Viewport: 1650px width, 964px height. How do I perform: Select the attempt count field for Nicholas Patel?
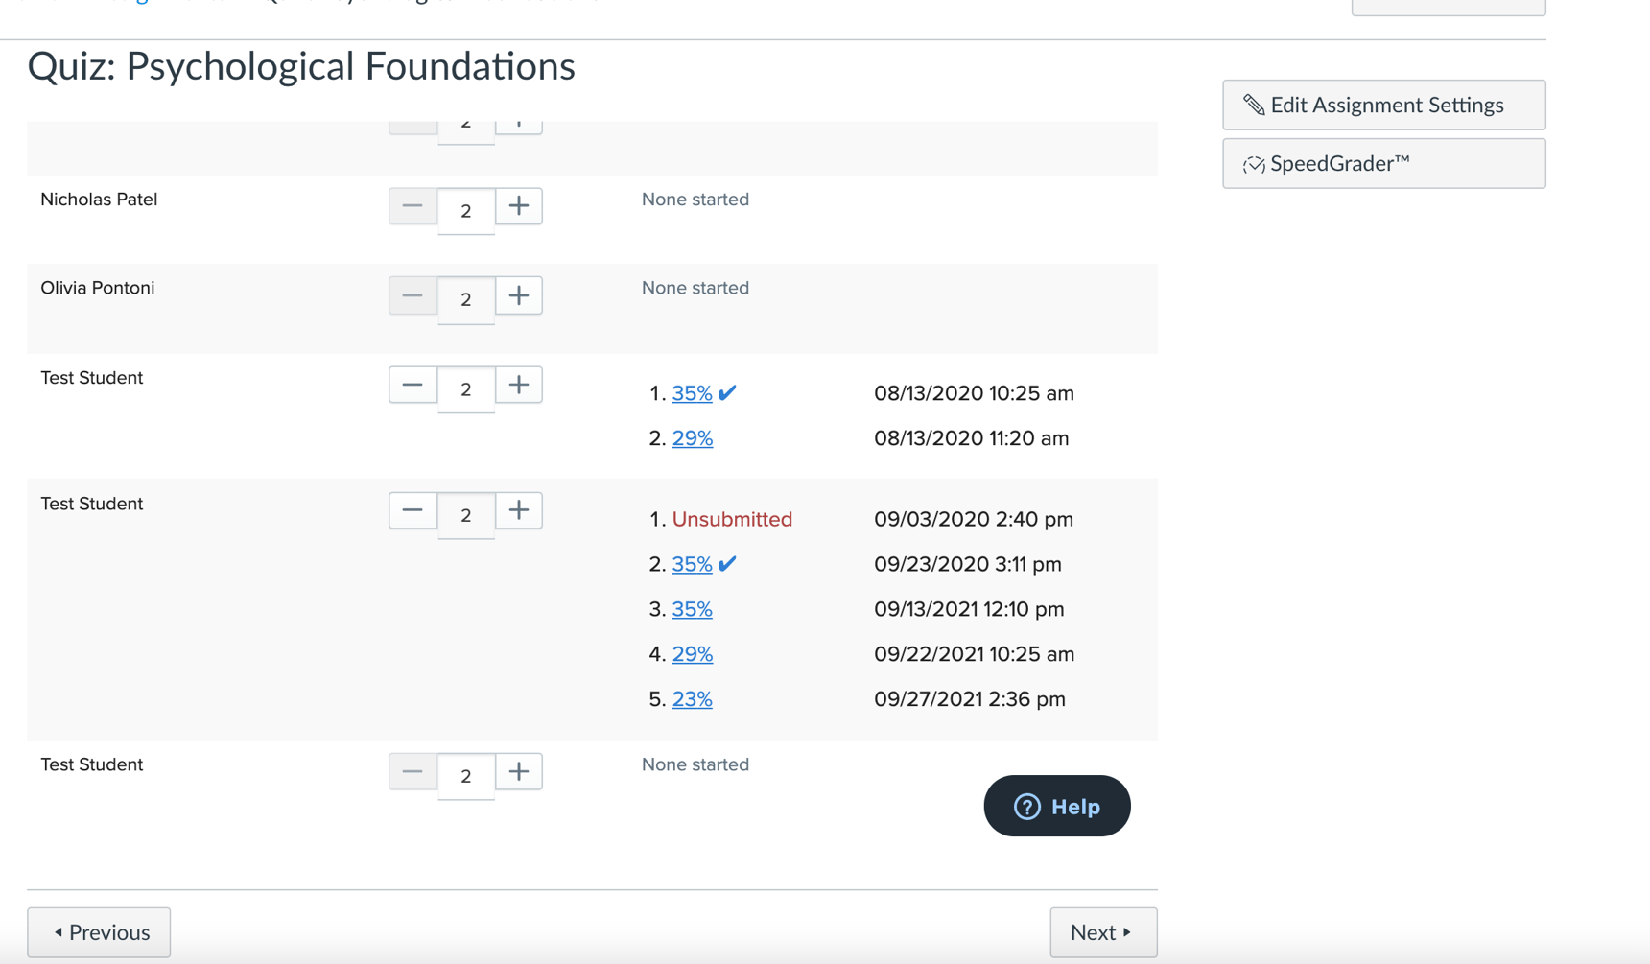click(465, 209)
